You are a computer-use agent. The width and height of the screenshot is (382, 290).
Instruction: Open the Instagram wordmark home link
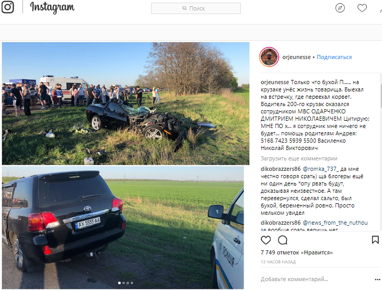click(x=52, y=7)
